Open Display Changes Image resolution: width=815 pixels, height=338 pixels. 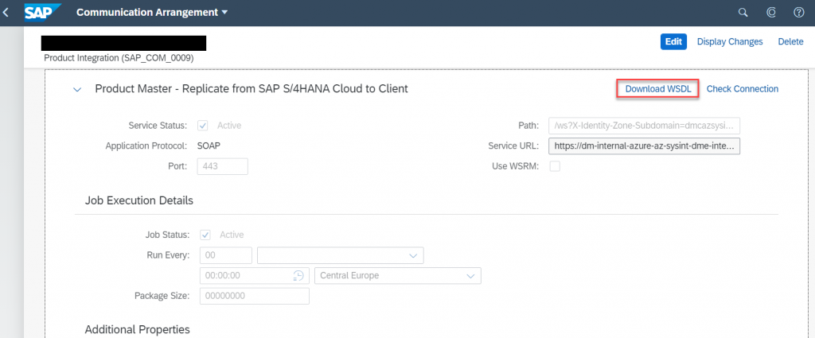click(x=730, y=41)
